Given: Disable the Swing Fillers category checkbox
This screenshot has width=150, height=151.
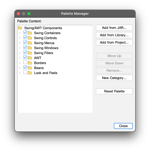Looking at the screenshot, I should (25, 52).
